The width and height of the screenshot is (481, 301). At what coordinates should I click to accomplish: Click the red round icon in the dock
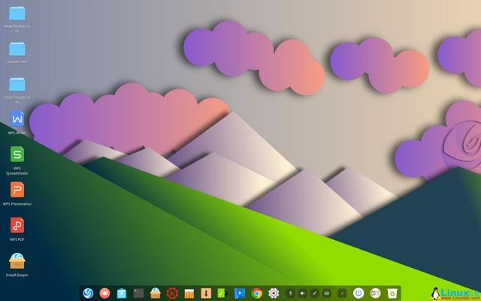pyautogui.click(x=104, y=293)
